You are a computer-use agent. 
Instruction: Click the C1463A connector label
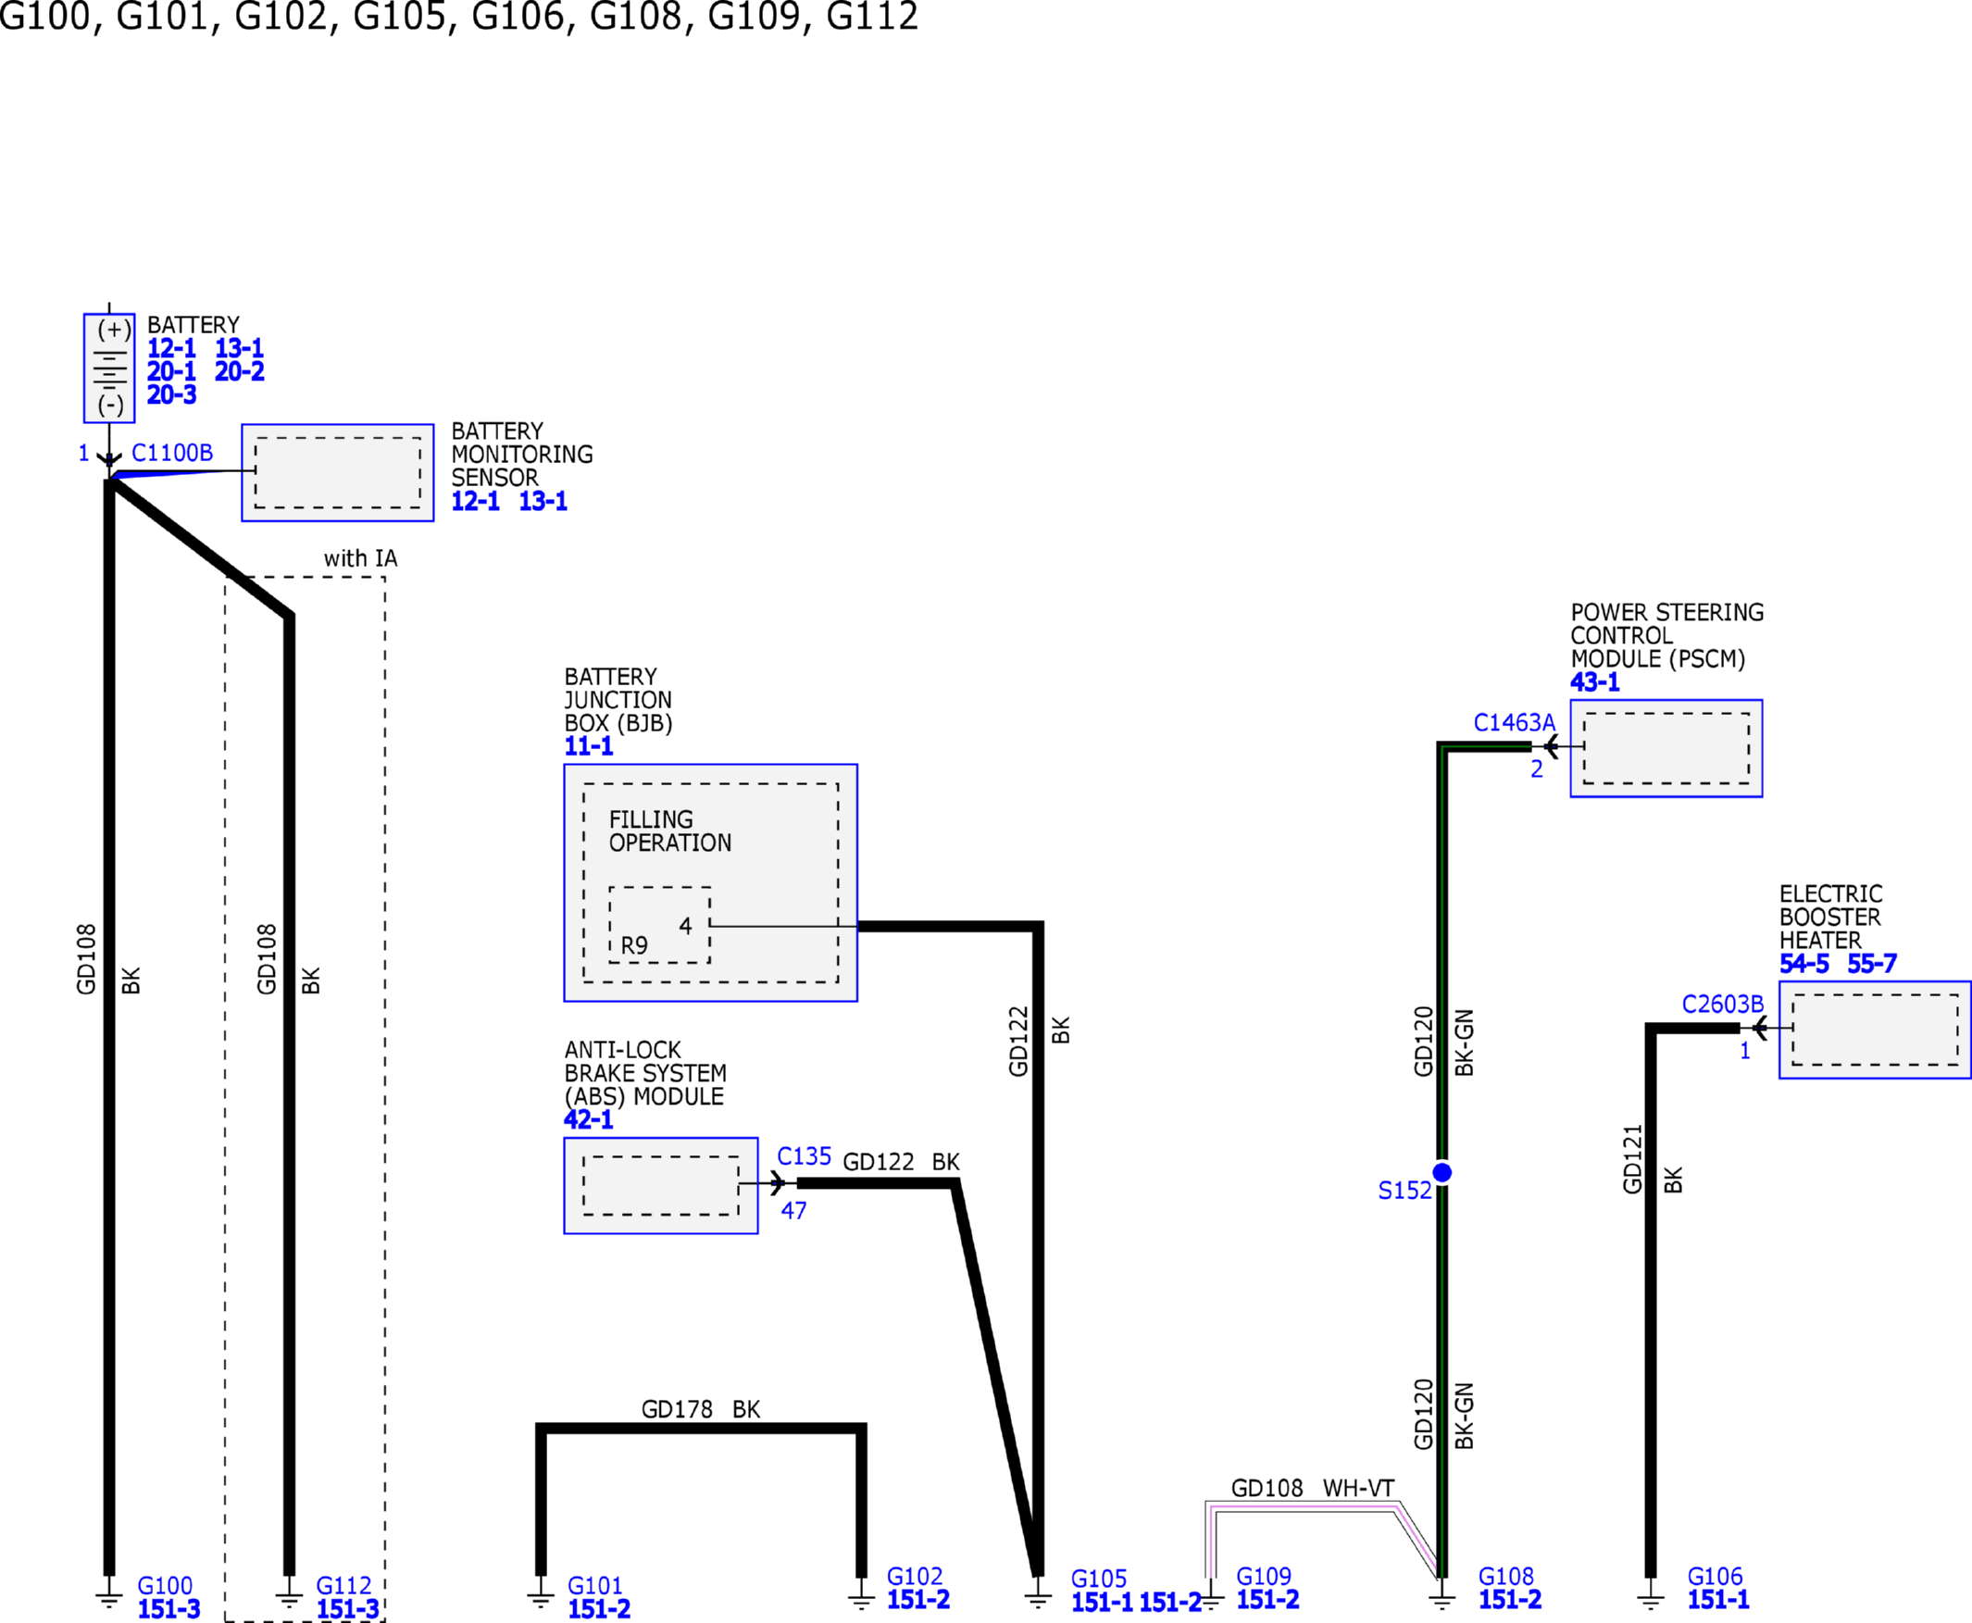tap(1514, 723)
